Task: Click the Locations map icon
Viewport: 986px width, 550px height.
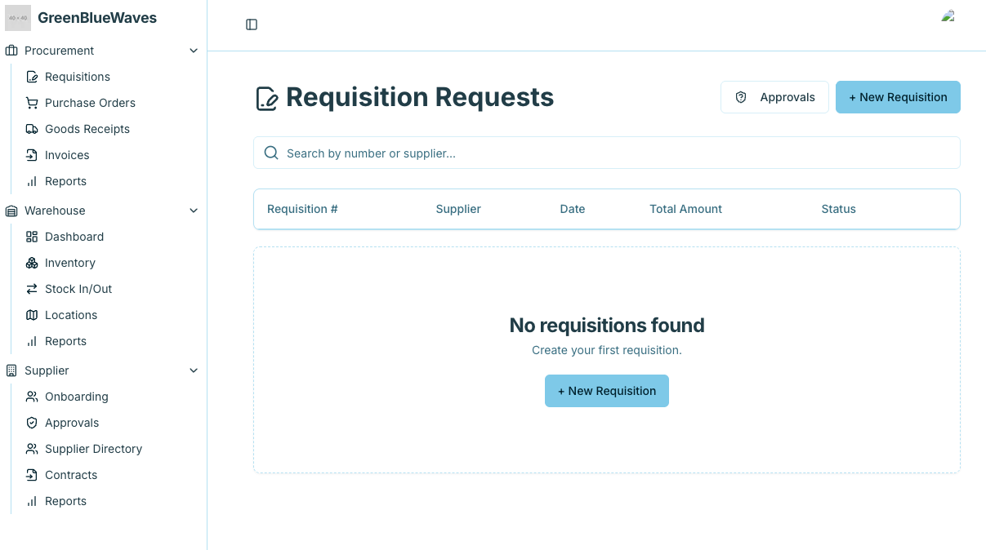Action: click(32, 315)
